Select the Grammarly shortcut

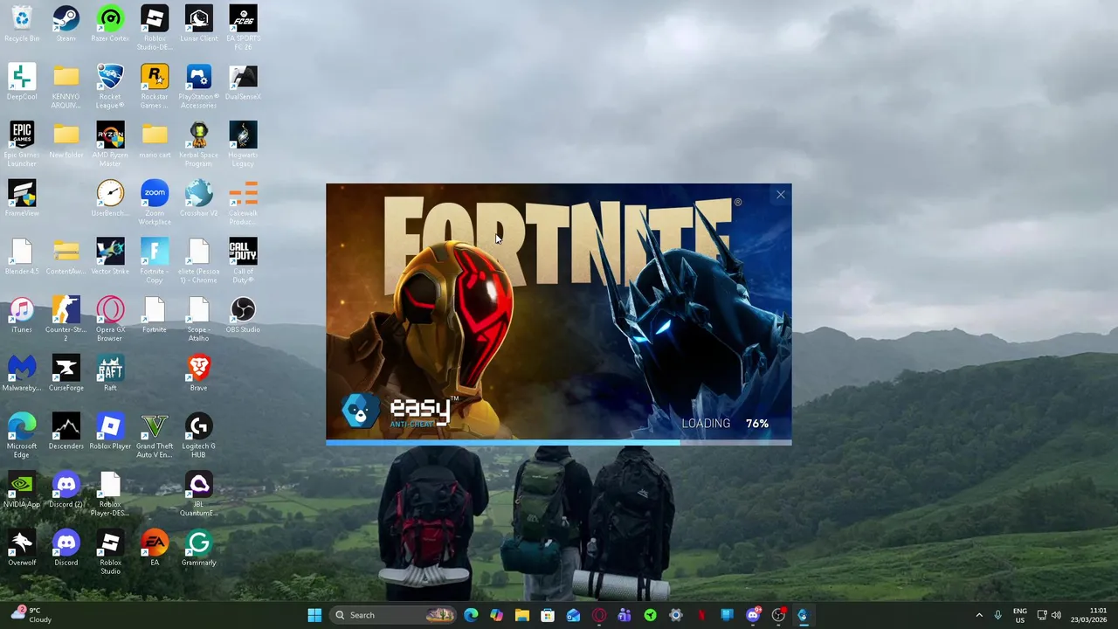(x=199, y=549)
